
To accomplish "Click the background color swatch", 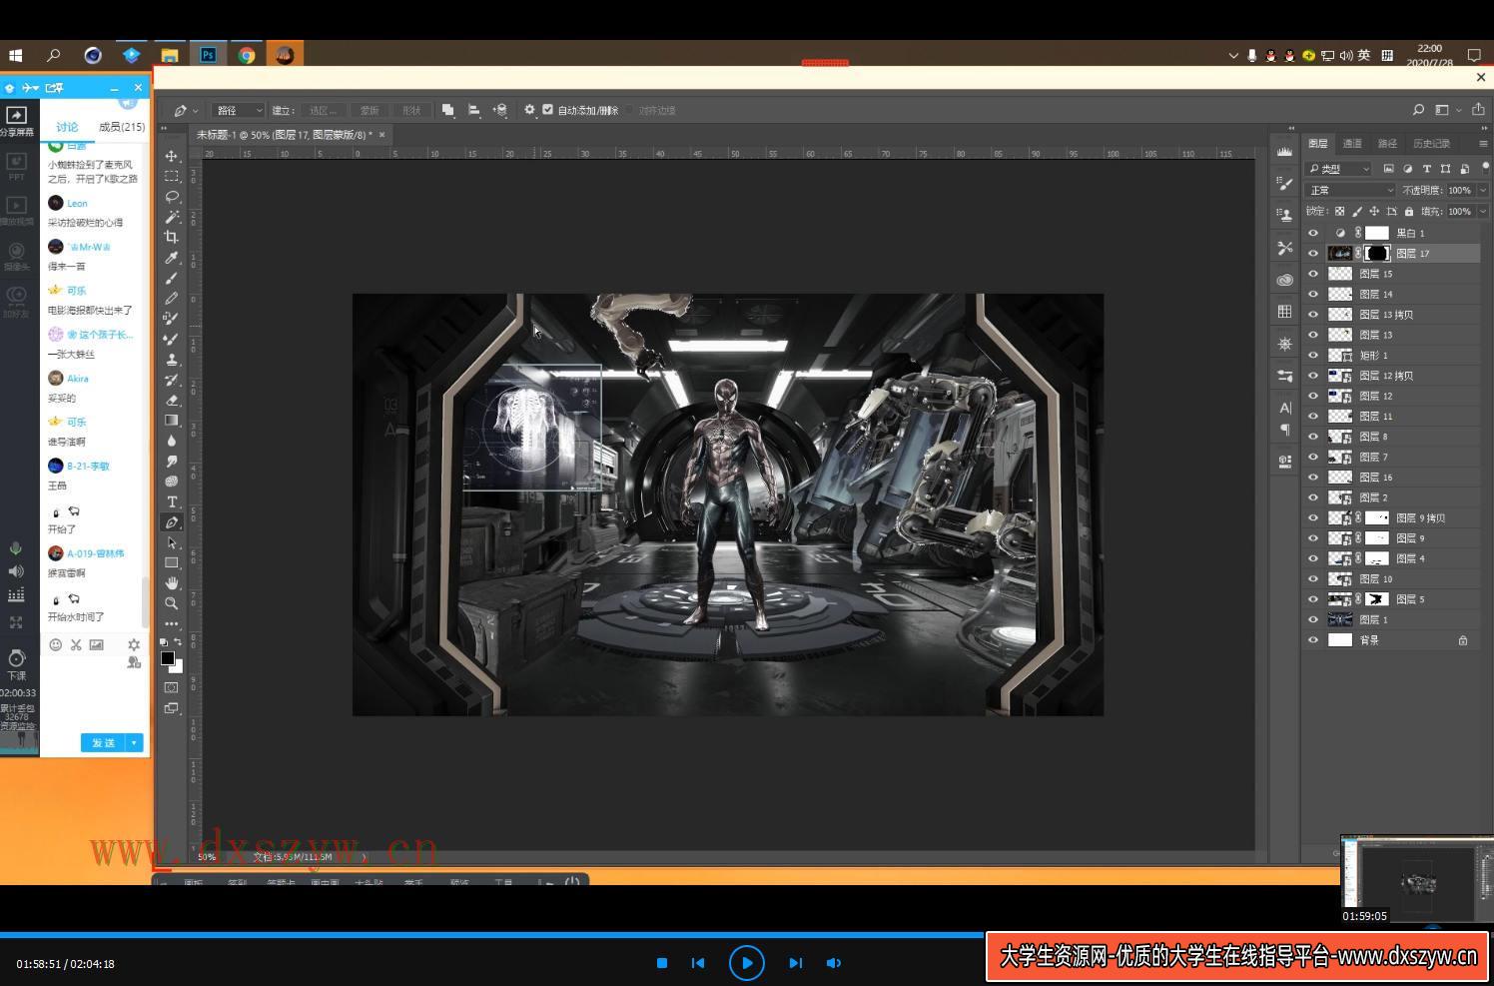I will pyautogui.click(x=178, y=667).
